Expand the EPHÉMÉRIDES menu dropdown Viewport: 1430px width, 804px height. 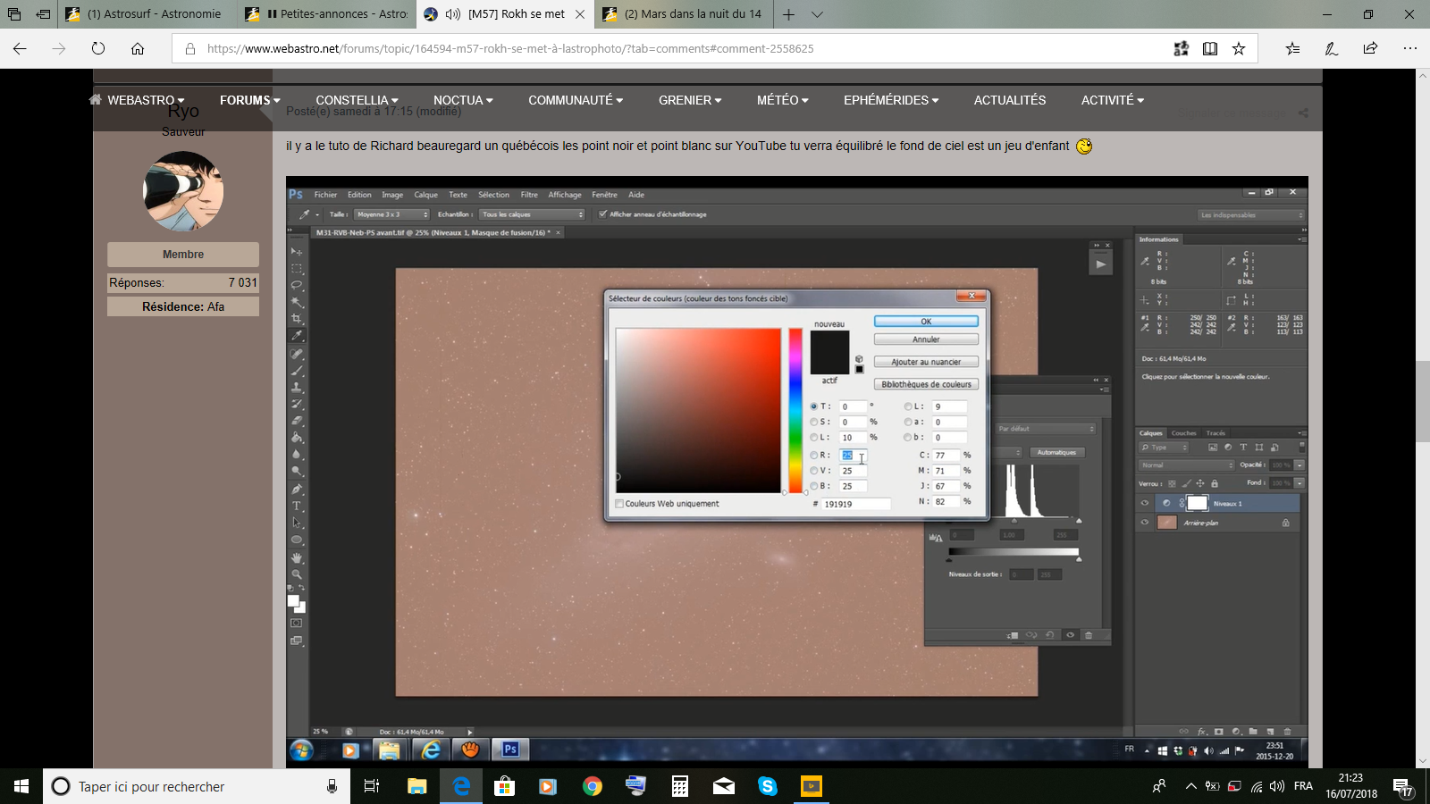891,100
